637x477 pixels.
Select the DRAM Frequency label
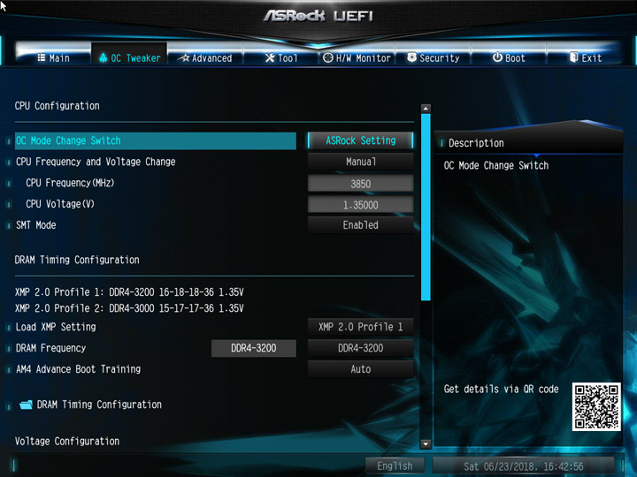[x=50, y=348]
